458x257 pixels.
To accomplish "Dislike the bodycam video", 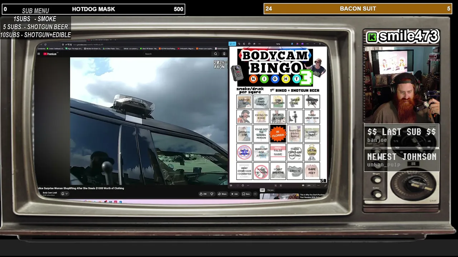I will pyautogui.click(x=211, y=194).
